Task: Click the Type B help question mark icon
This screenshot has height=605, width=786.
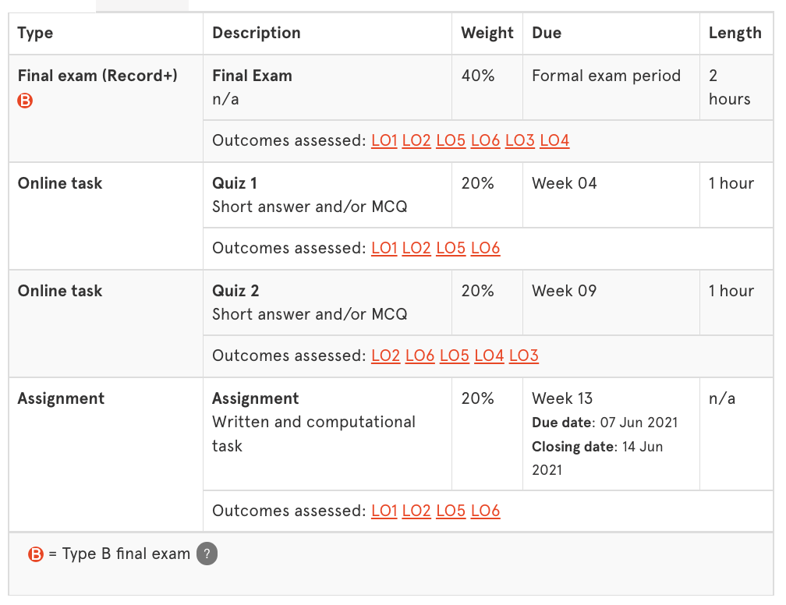Action: [x=207, y=554]
